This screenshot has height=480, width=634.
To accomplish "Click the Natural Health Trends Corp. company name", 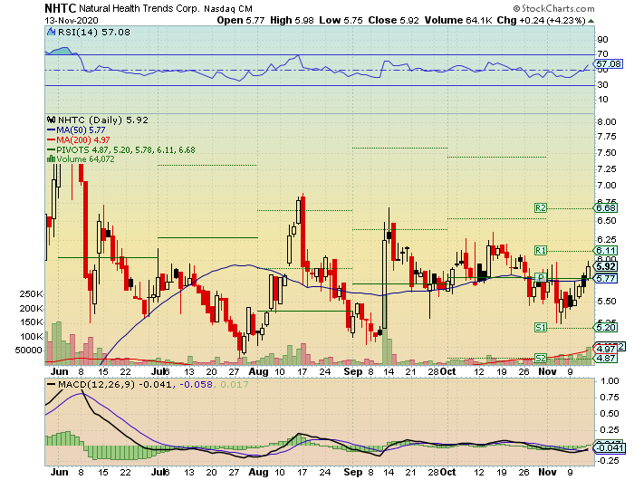I will tap(139, 8).
